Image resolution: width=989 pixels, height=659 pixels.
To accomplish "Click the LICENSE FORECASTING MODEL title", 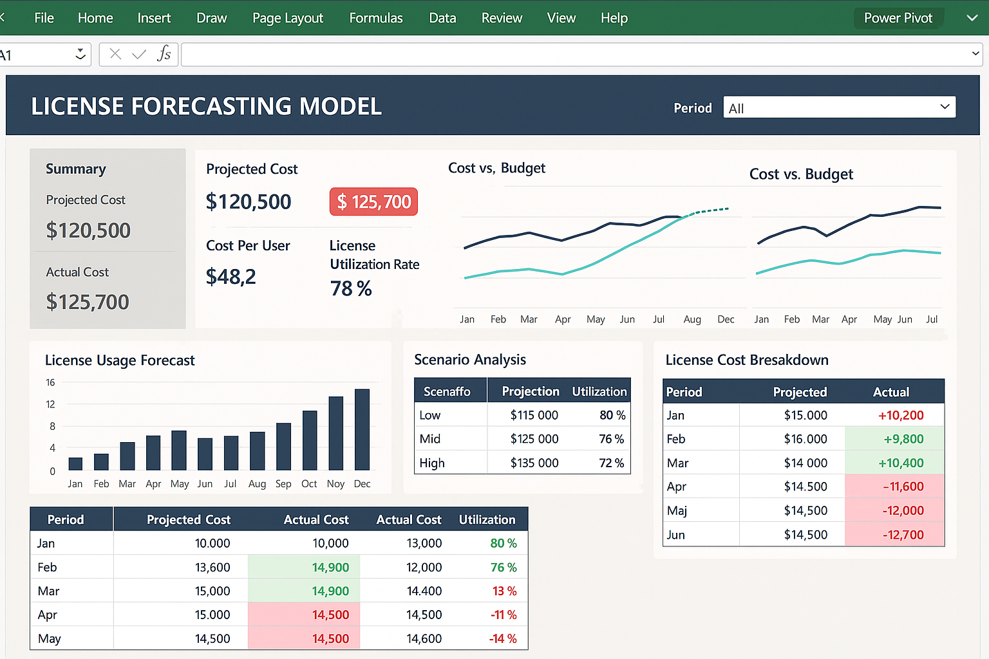I will point(207,106).
